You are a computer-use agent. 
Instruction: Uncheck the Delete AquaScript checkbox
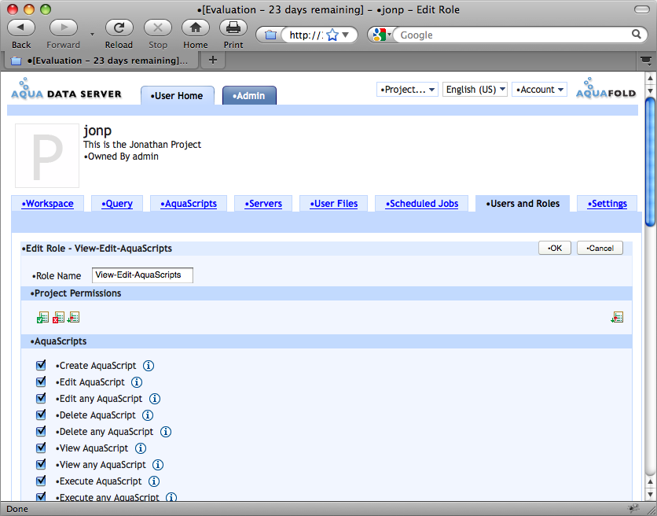point(41,415)
